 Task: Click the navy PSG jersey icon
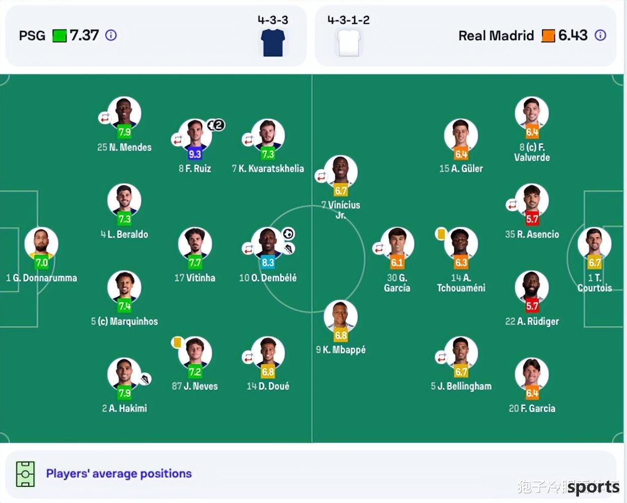tap(273, 43)
